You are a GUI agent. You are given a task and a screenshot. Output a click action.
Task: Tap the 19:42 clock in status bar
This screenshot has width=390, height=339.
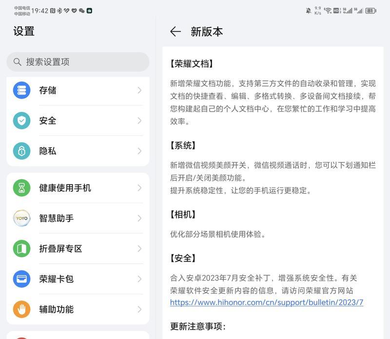pos(40,11)
